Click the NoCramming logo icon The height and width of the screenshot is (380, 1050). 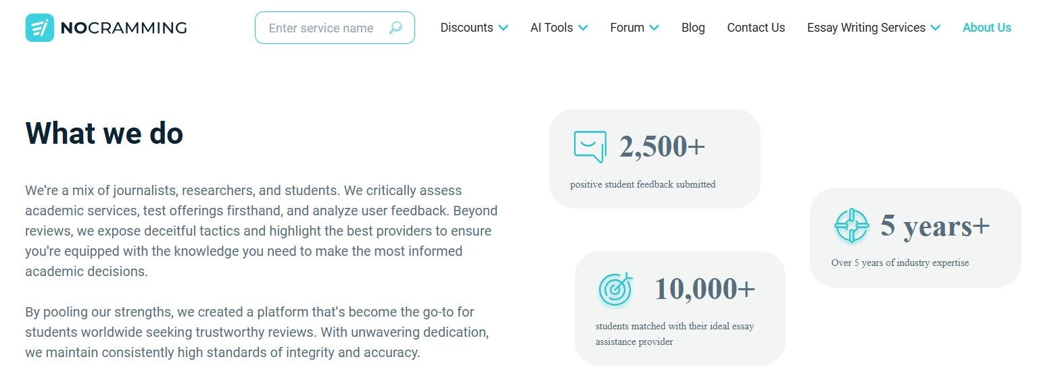[39, 28]
